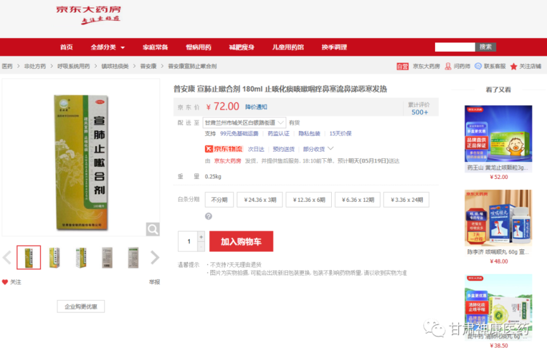Go to the 家庭常备 nav tab
The width and height of the screenshot is (547, 353).
pos(155,47)
